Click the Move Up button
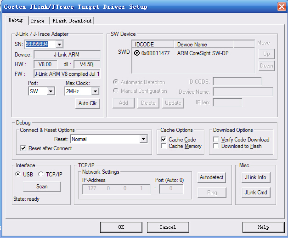Screen dimensions: 288x238 266,54
